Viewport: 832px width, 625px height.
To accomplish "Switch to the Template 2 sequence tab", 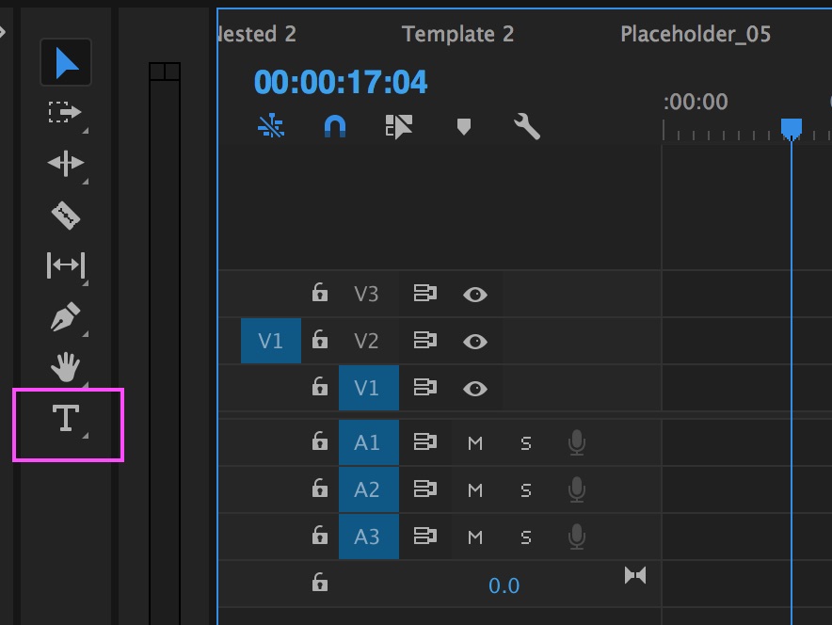I will tap(458, 34).
